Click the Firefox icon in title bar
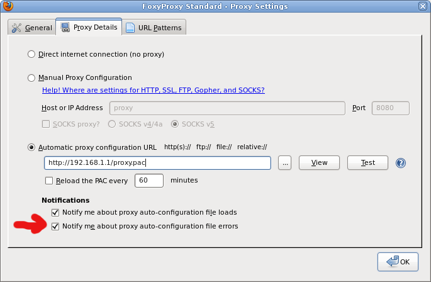 8,6
